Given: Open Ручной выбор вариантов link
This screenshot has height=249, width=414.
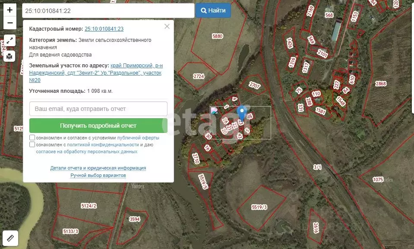Looking at the screenshot, I should 98,175.
